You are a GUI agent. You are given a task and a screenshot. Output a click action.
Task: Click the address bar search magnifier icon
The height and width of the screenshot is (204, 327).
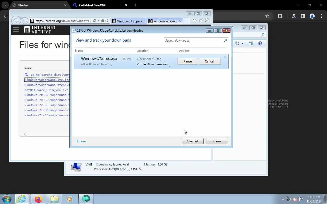coord(95,21)
